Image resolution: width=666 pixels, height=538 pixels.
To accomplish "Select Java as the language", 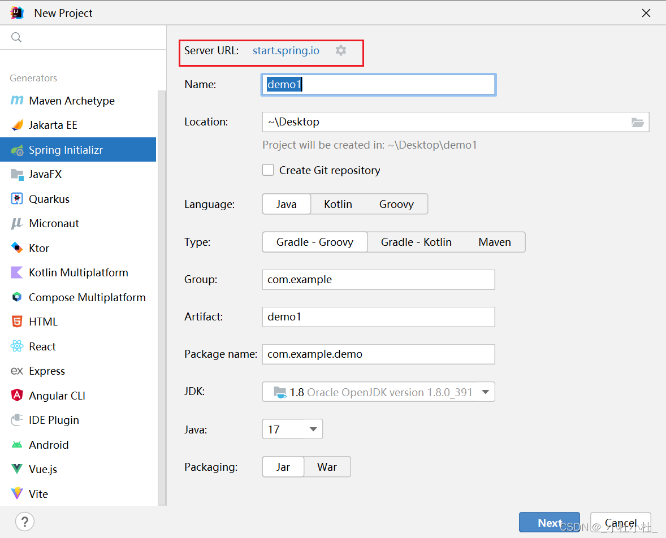I will click(x=287, y=204).
